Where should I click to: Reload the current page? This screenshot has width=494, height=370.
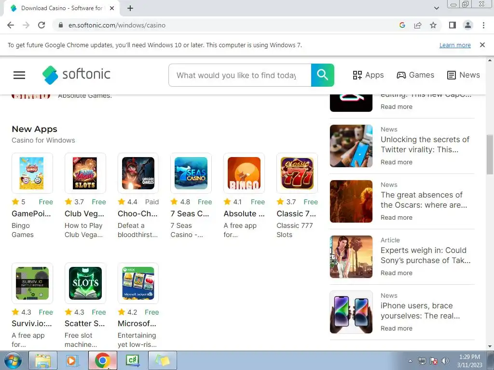[41, 25]
